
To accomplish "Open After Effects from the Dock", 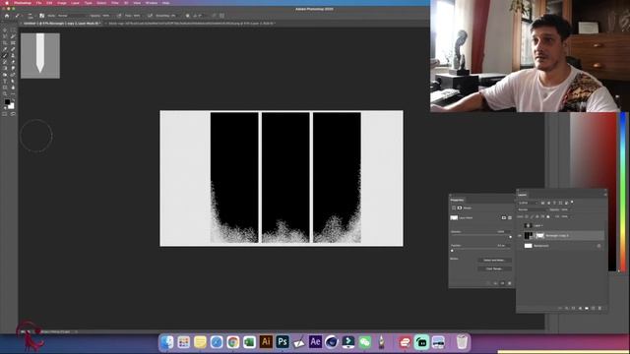I will (315, 342).
